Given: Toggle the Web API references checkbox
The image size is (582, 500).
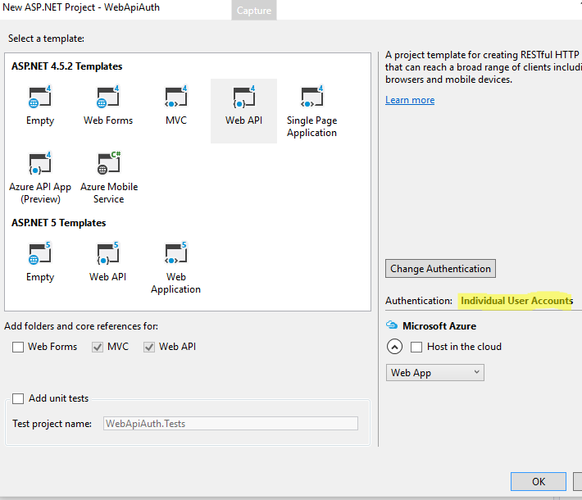Looking at the screenshot, I should 149,347.
